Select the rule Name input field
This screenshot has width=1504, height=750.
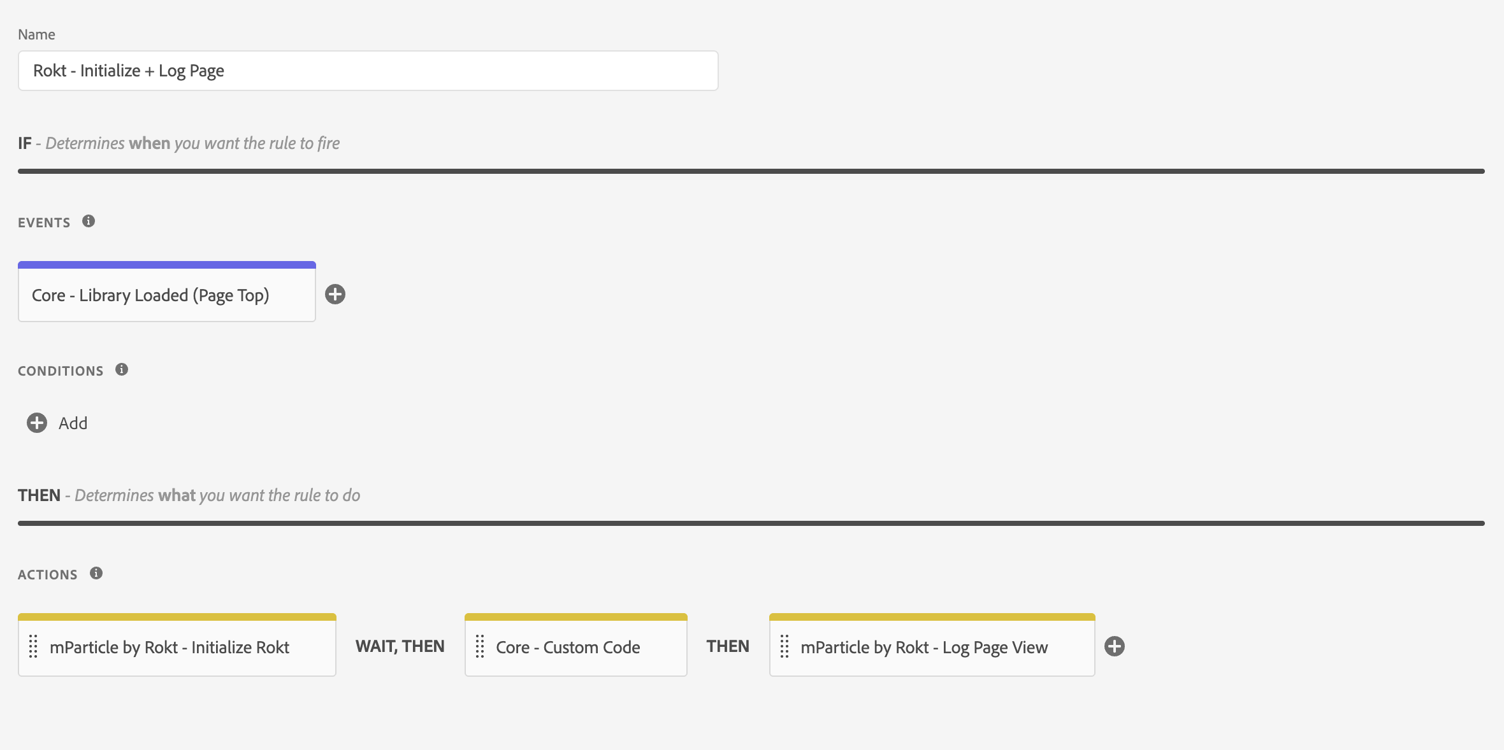tap(368, 70)
